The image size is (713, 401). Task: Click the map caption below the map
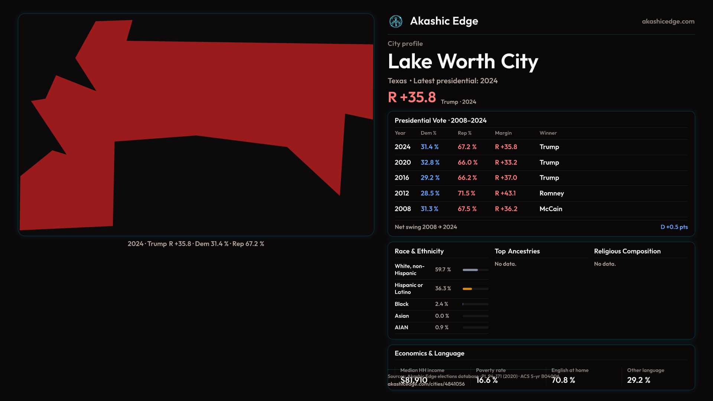(x=196, y=244)
